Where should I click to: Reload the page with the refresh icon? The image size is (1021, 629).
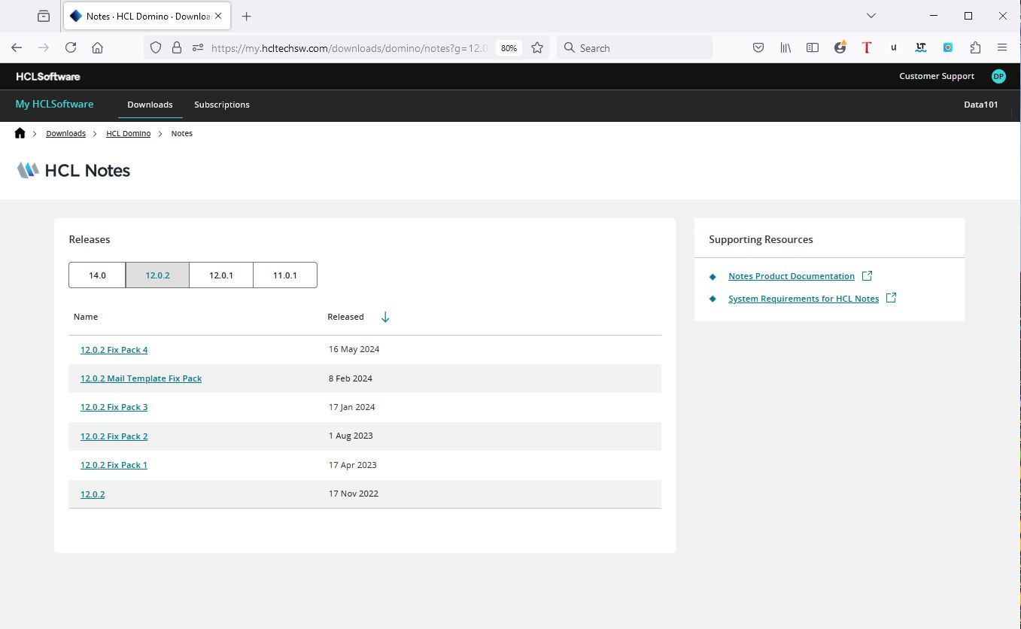tap(71, 47)
